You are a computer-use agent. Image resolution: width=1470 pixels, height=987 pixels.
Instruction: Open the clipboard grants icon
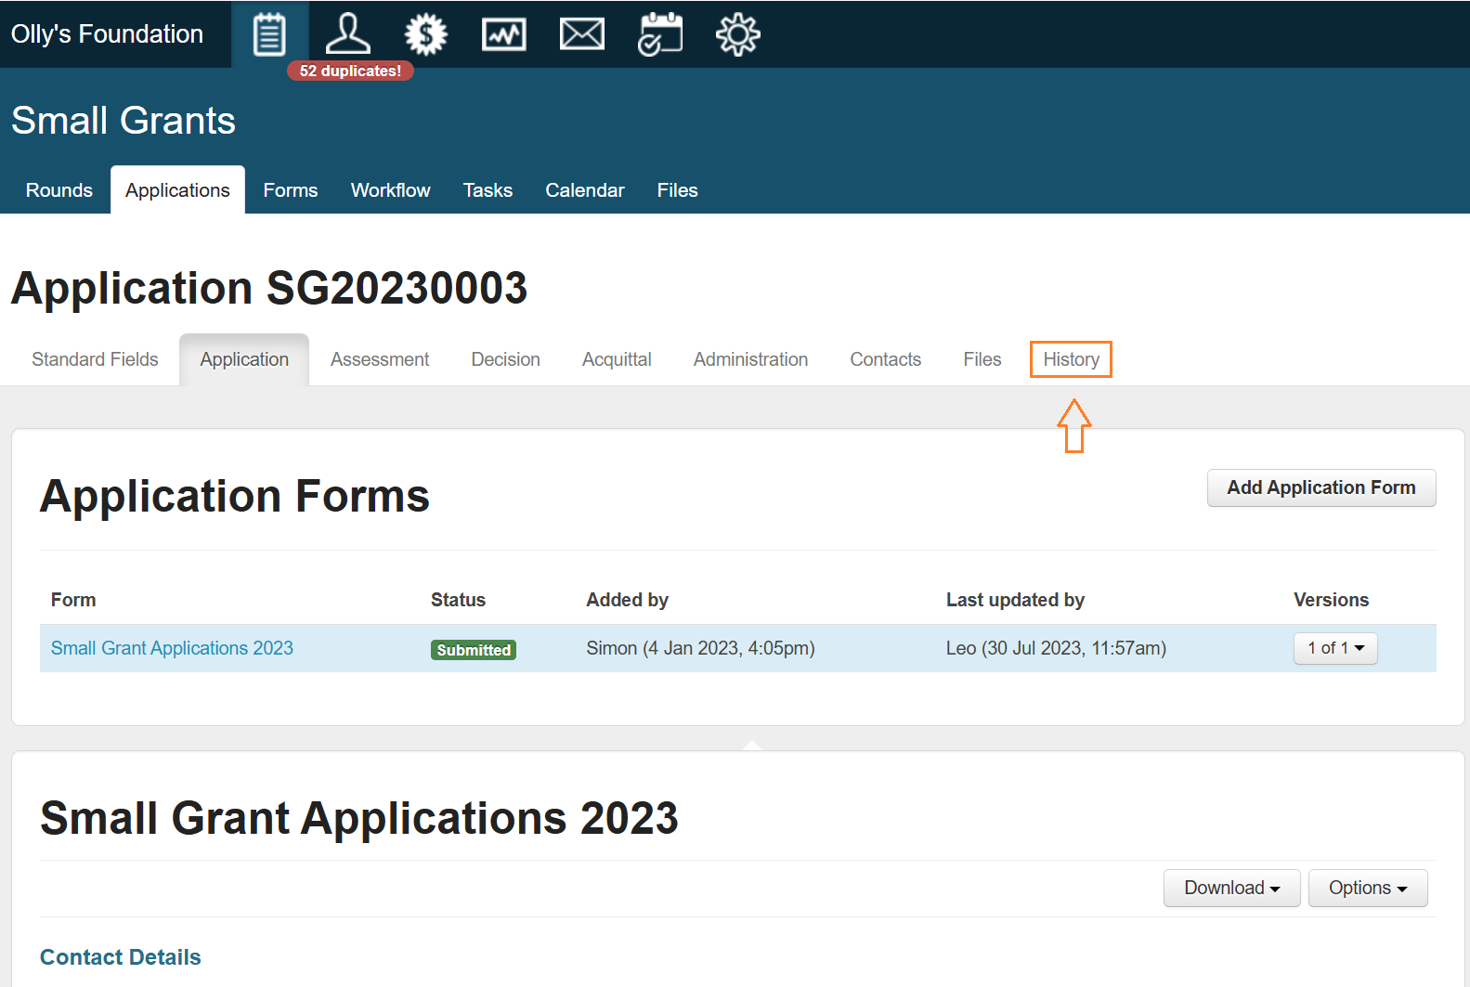click(x=269, y=34)
